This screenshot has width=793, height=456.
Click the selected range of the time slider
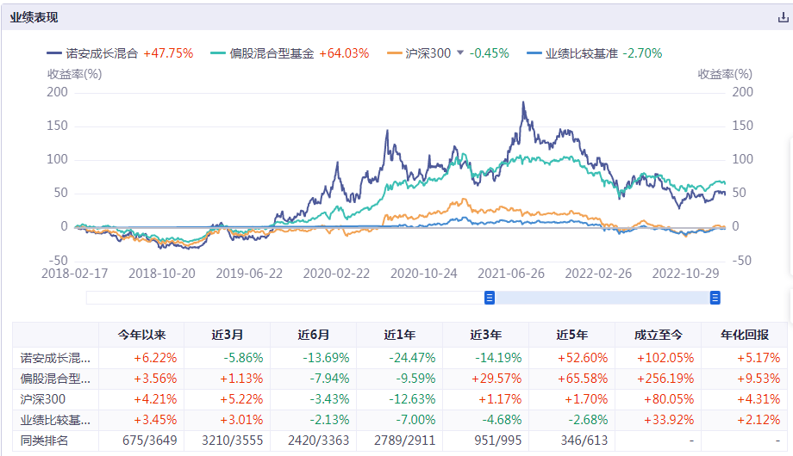(x=602, y=298)
